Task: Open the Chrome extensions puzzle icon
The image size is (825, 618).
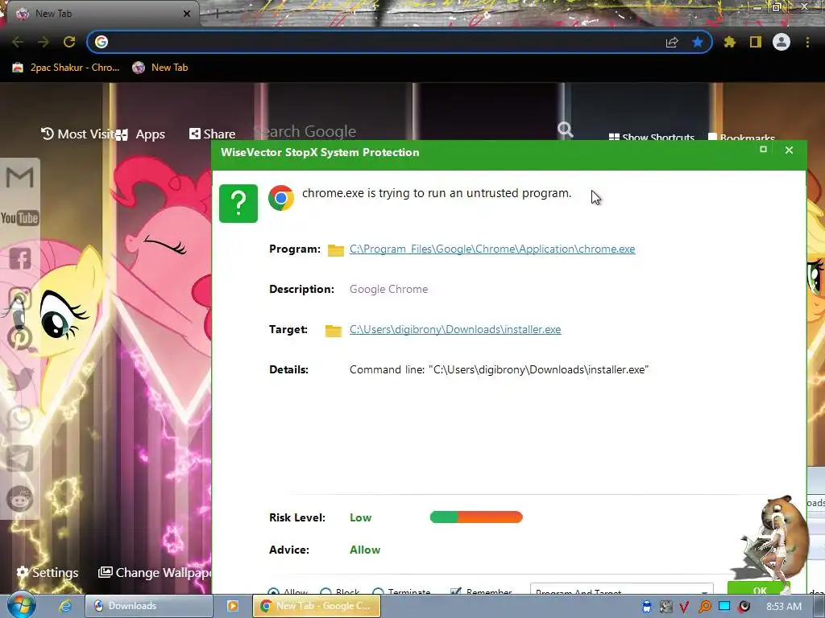Action: coord(730,42)
